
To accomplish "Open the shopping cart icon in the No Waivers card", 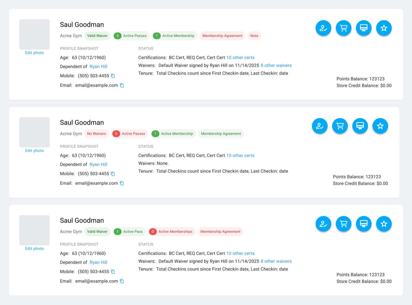I will click(x=340, y=126).
